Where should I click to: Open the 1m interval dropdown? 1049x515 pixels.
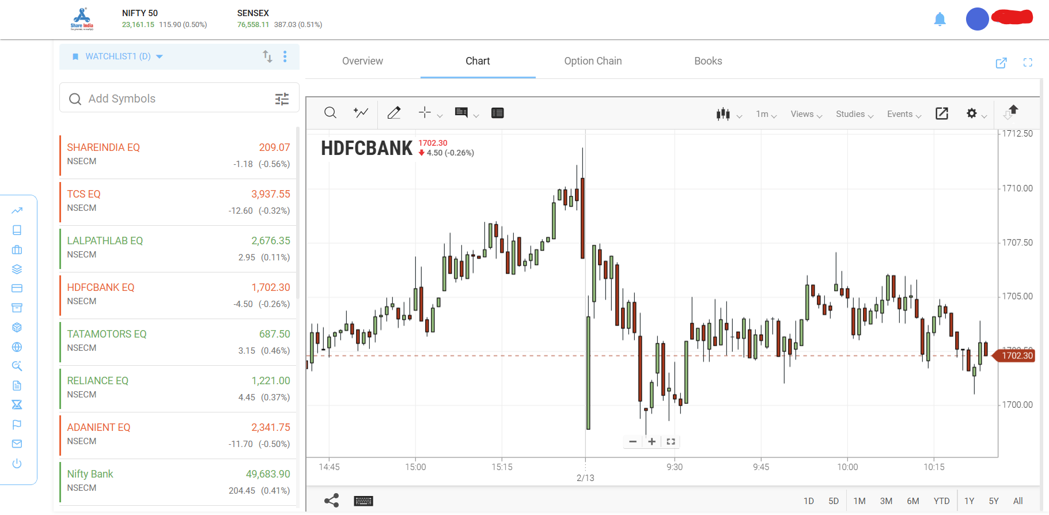click(x=766, y=114)
